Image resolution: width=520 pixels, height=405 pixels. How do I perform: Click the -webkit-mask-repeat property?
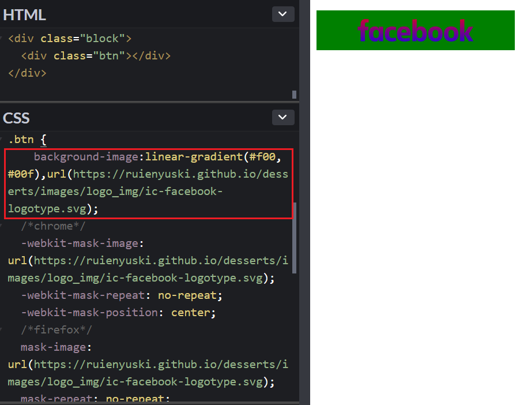[83, 295]
